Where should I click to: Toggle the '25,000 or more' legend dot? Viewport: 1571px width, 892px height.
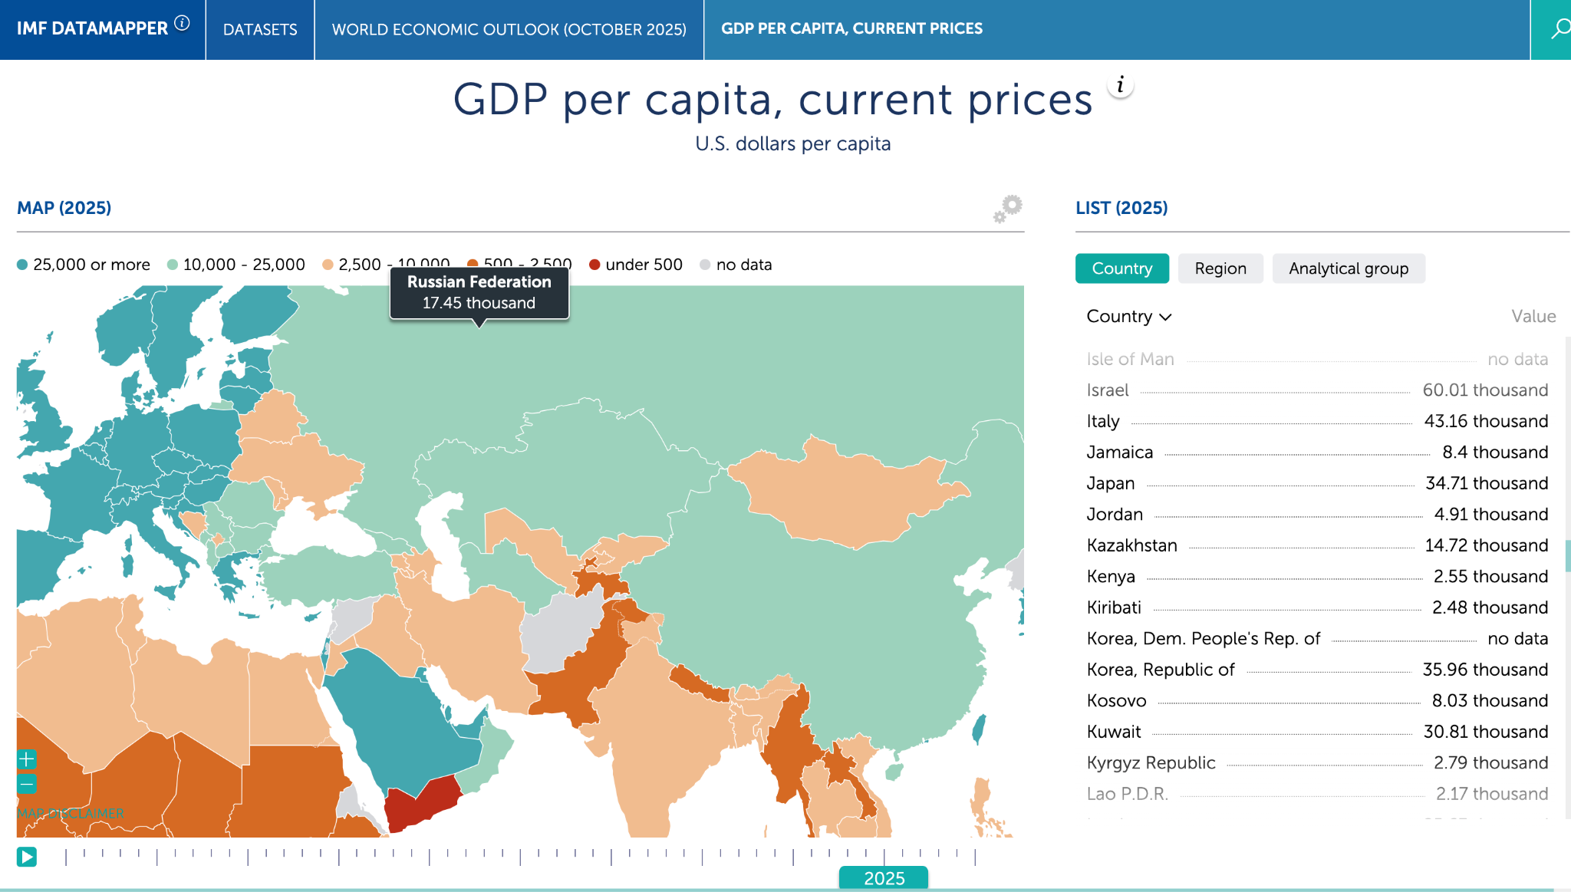click(x=22, y=265)
